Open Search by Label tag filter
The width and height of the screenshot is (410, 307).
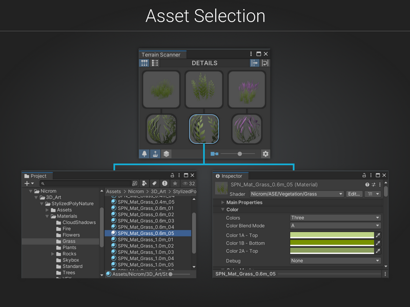pyautogui.click(x=154, y=184)
